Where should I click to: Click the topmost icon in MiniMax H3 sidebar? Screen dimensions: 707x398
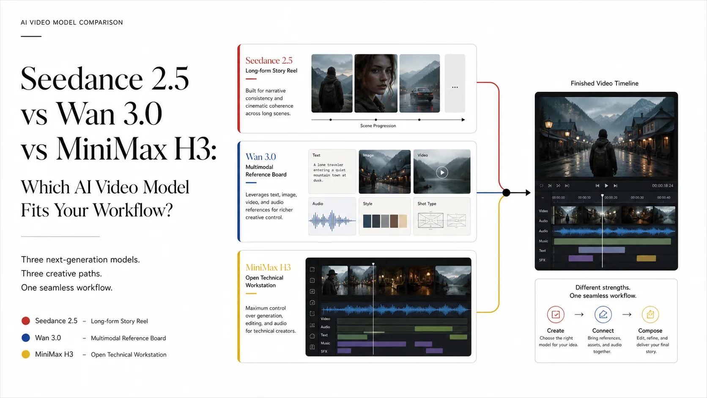[312, 269]
